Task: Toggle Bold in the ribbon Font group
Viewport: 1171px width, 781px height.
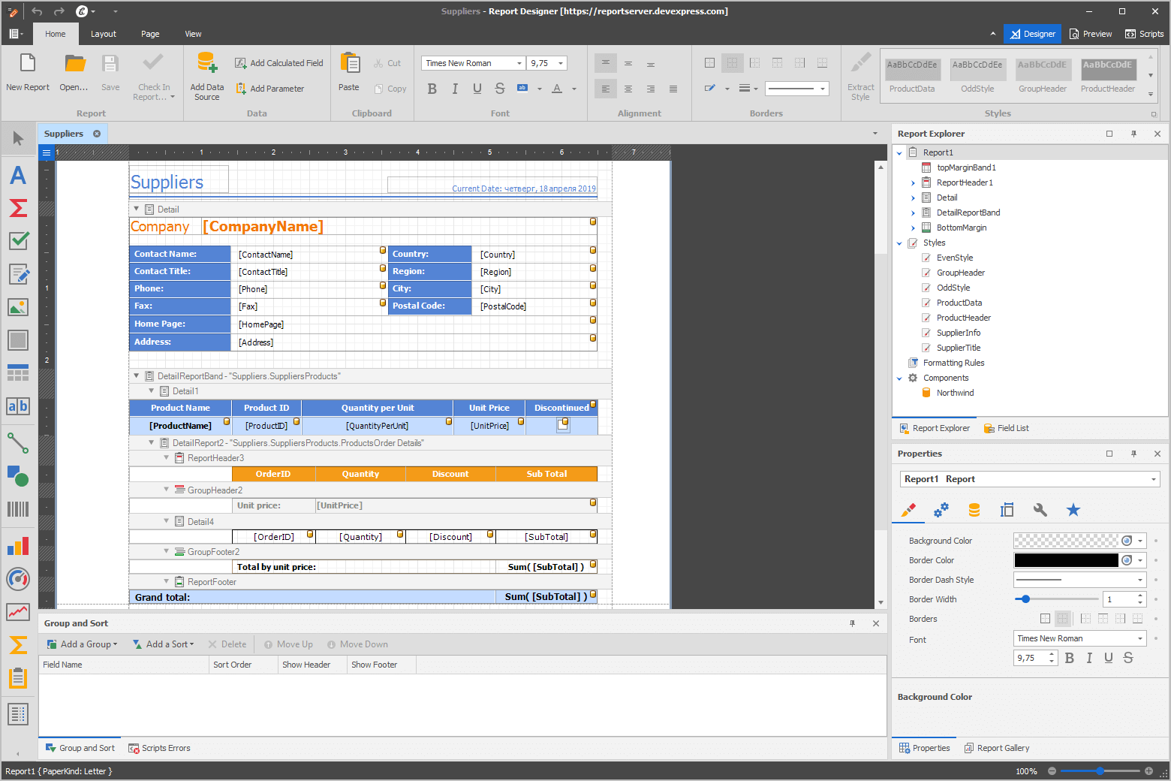Action: click(432, 89)
